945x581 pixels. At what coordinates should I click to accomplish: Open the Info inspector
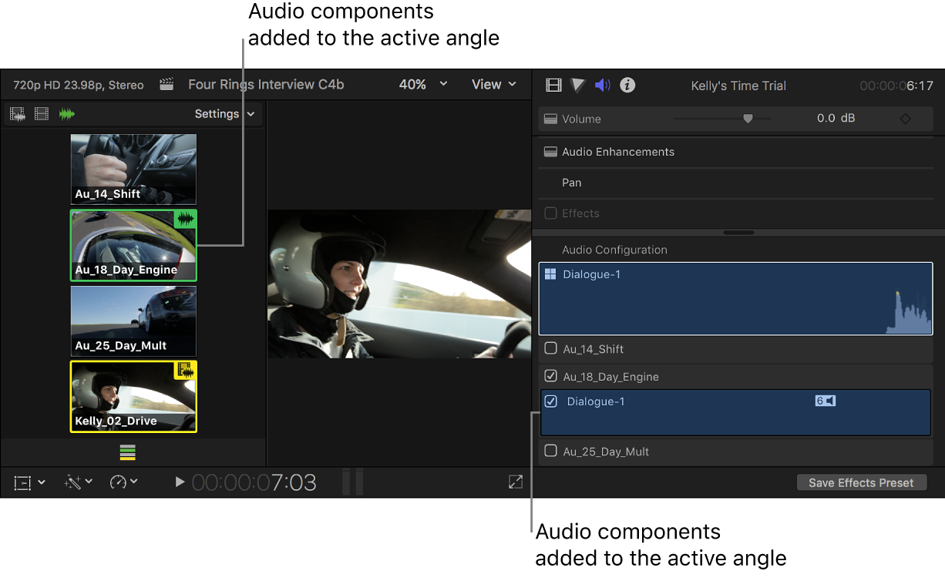click(x=627, y=85)
